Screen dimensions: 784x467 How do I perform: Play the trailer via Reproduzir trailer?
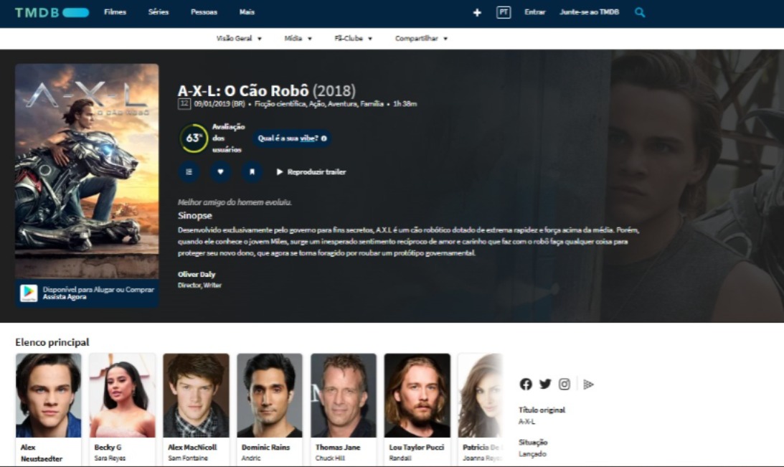click(311, 171)
